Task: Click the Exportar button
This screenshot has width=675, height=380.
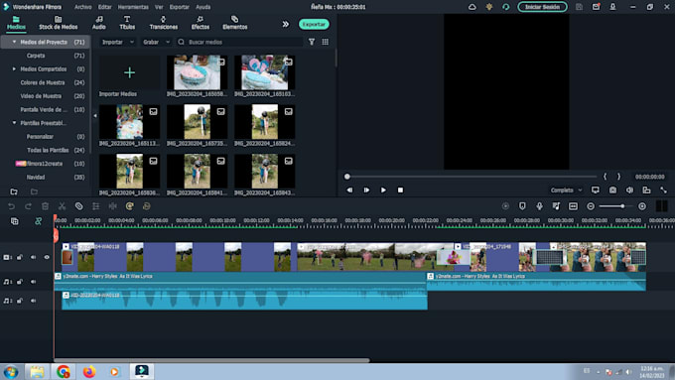Action: tap(314, 24)
